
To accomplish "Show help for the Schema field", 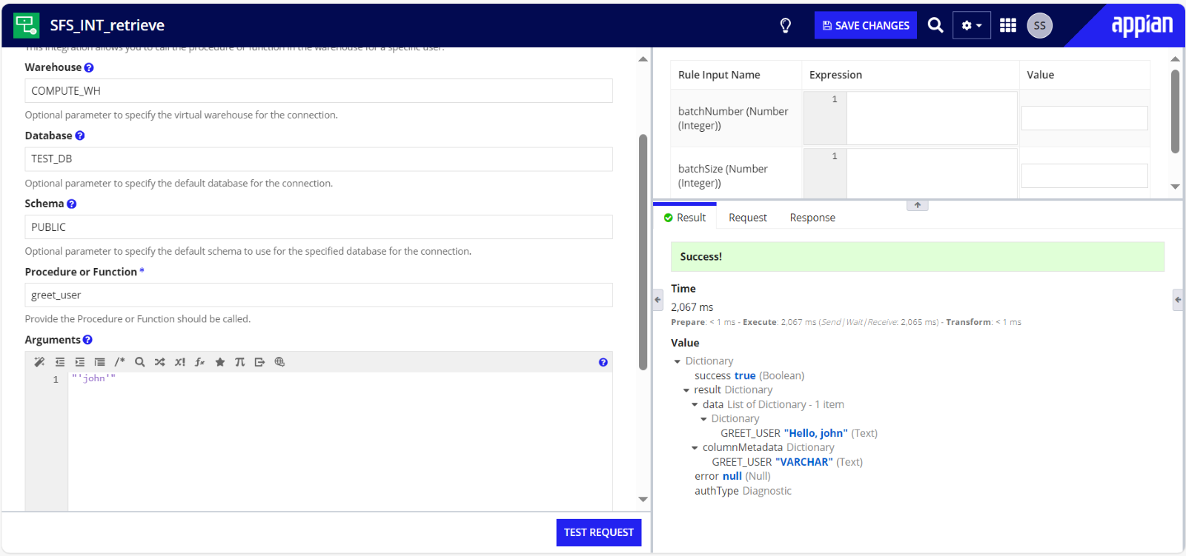I will [71, 204].
